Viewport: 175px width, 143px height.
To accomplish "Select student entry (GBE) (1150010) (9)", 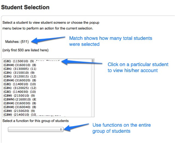I will [x=20, y=61].
